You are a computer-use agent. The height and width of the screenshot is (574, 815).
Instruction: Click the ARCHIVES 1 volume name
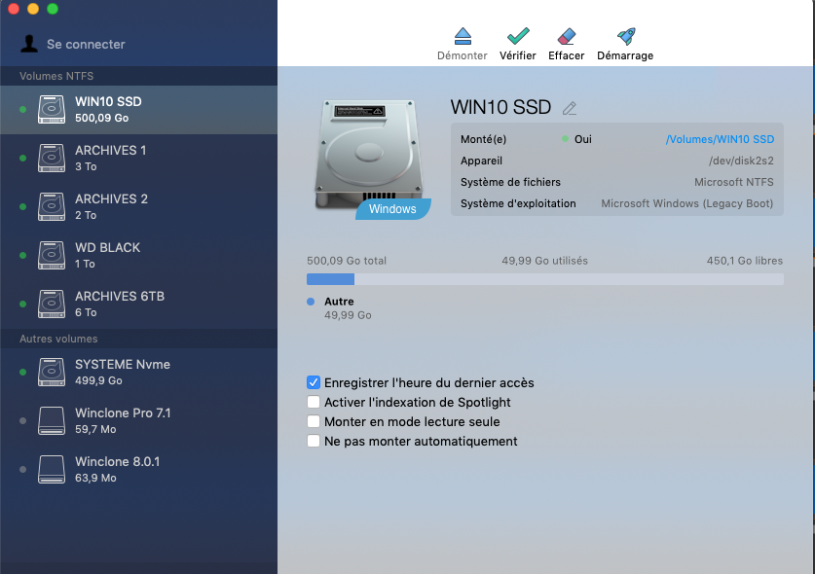click(111, 151)
